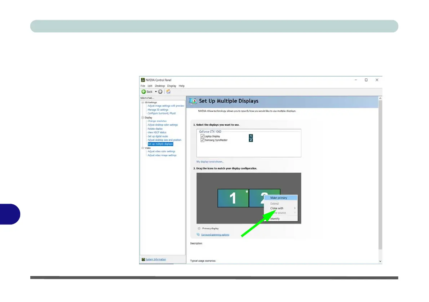The height and width of the screenshot is (302, 429).
Task: Click the System Information icon
Action: pyautogui.click(x=143, y=259)
